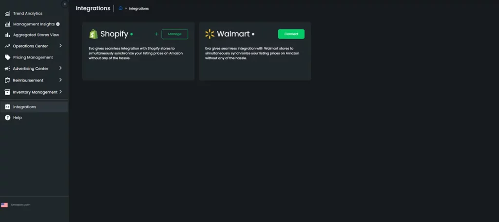Screen dimensions: 499x222
Task: Click the Operations Center trend arrow icon
Action: tap(8, 46)
